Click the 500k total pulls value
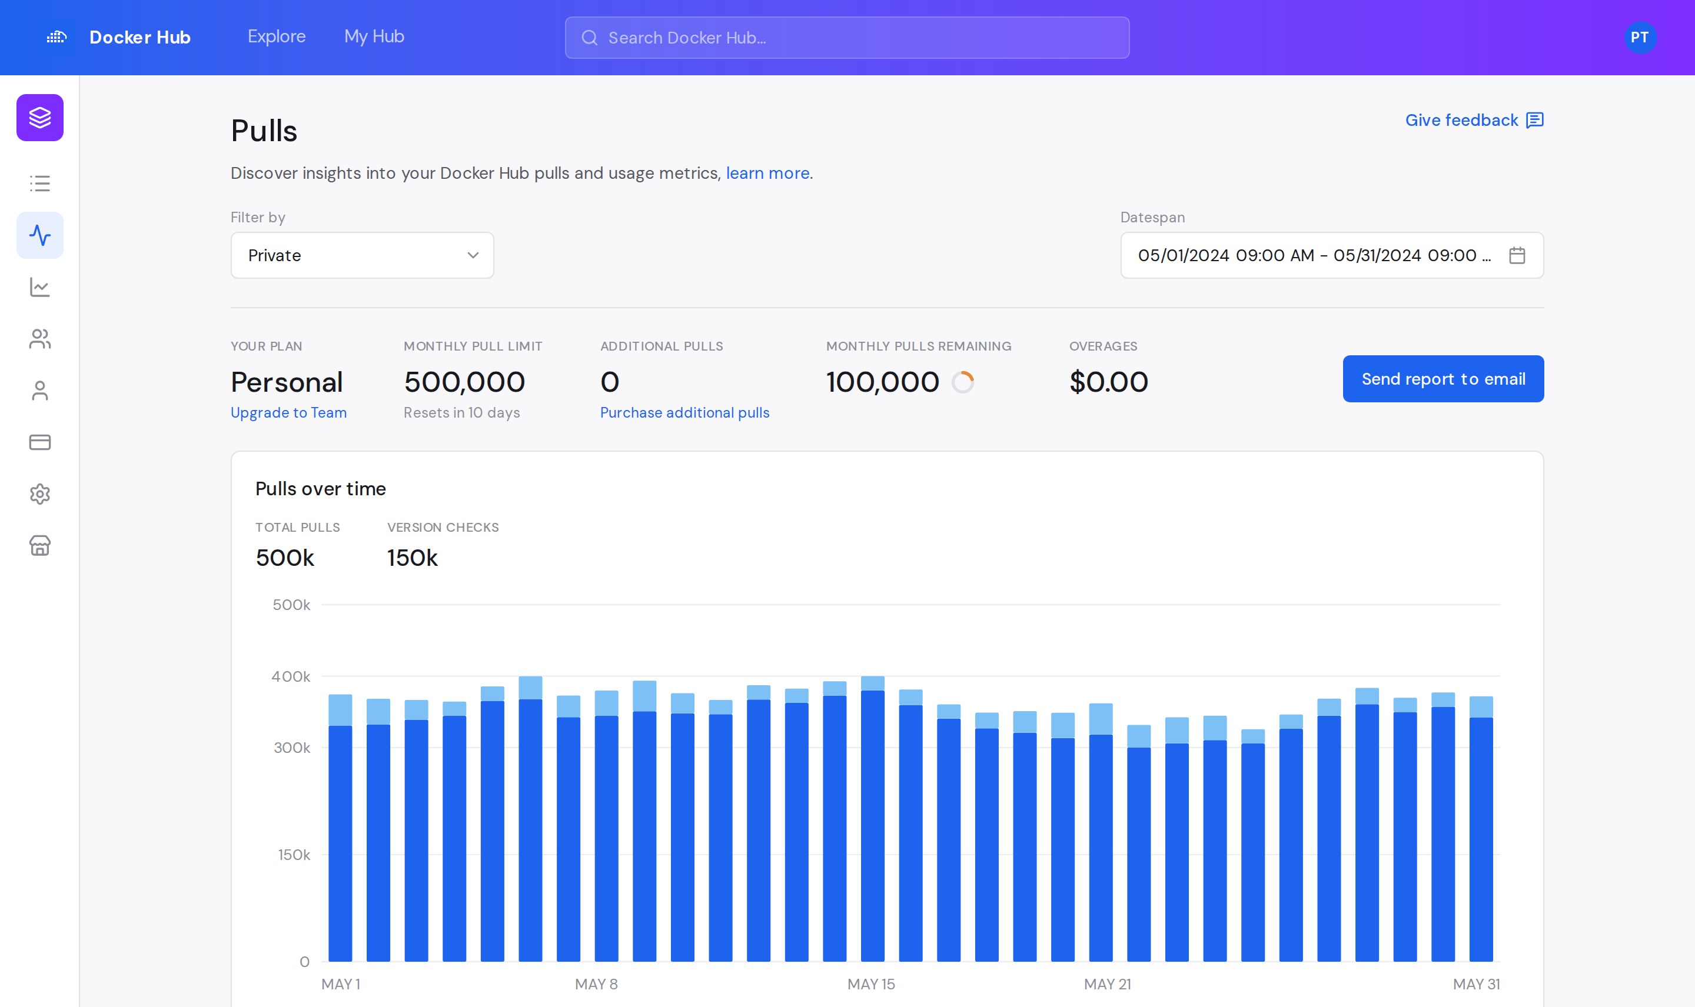This screenshot has width=1695, height=1007. pos(284,558)
